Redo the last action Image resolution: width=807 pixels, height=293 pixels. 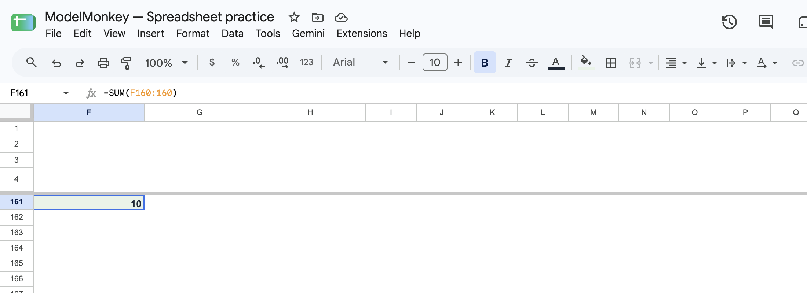(x=80, y=63)
